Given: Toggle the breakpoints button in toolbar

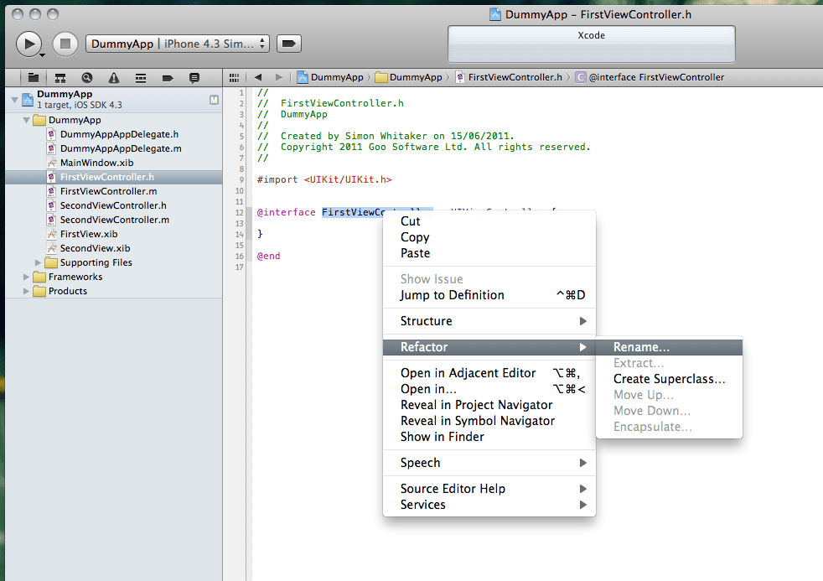Looking at the screenshot, I should 288,44.
